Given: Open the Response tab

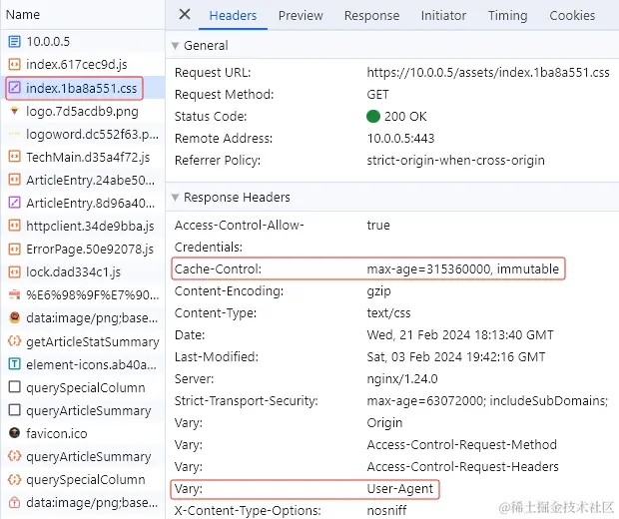Looking at the screenshot, I should [371, 15].
